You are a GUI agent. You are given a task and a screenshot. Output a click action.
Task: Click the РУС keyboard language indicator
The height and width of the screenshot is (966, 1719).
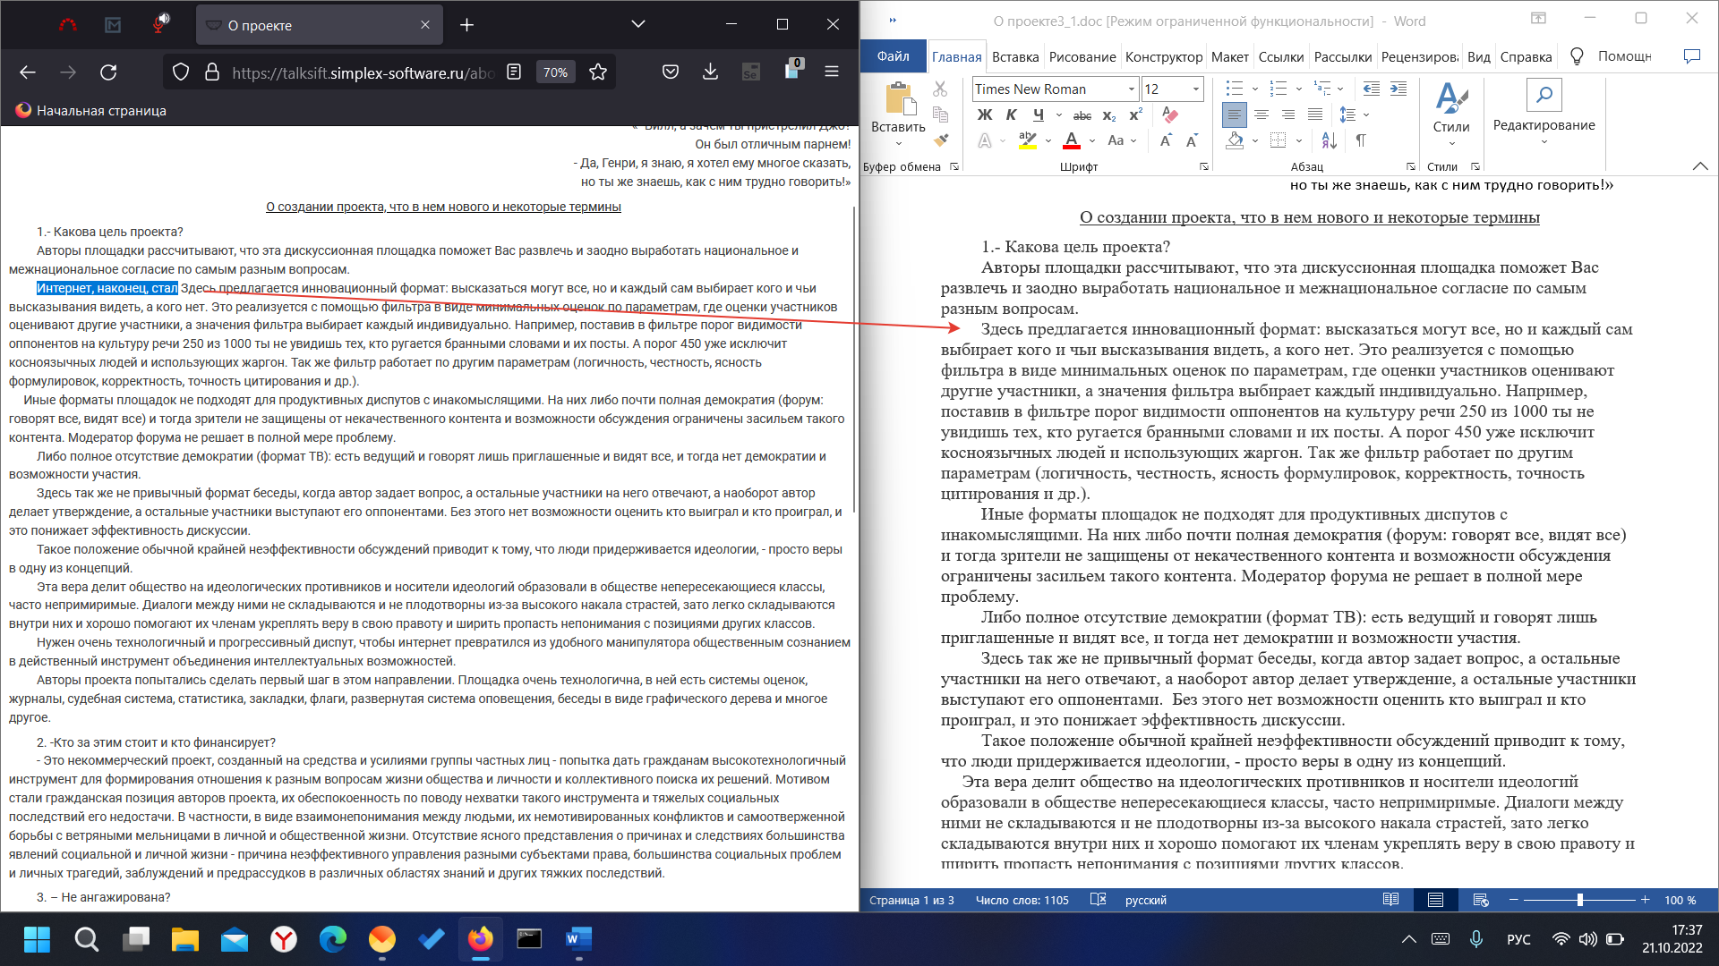coord(1518,939)
